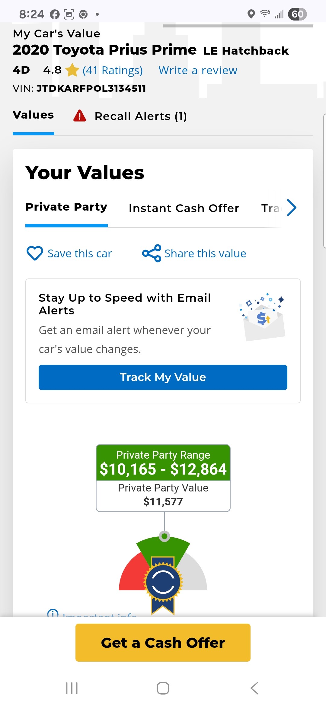Tap Android home button
This screenshot has width=326, height=706.
pyautogui.click(x=163, y=688)
